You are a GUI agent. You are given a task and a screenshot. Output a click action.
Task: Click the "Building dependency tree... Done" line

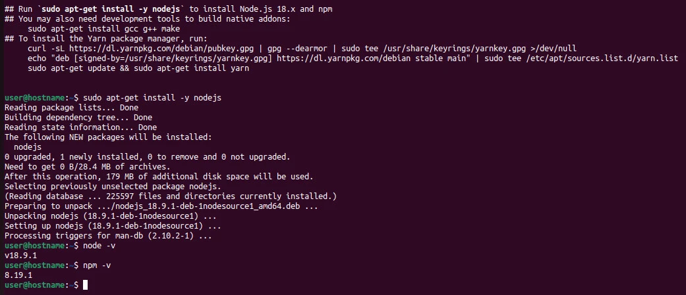tap(78, 117)
